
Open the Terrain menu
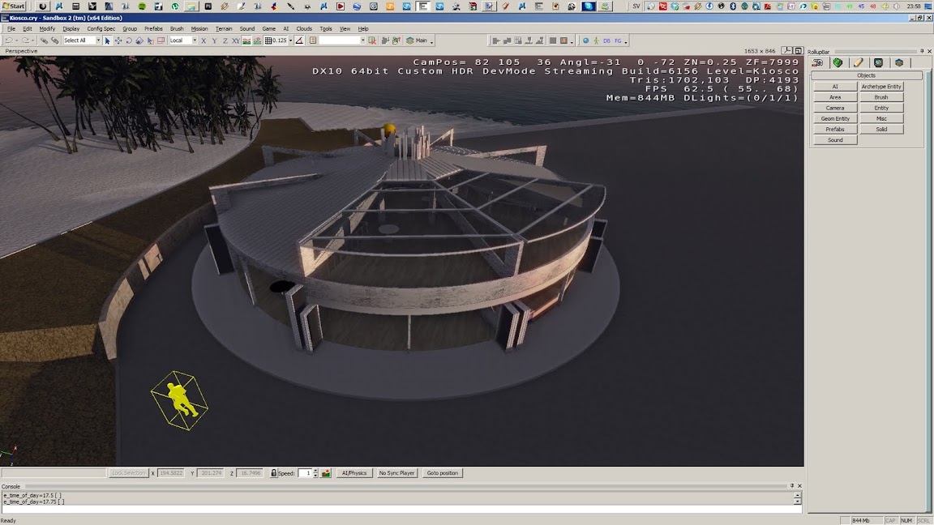pos(224,28)
